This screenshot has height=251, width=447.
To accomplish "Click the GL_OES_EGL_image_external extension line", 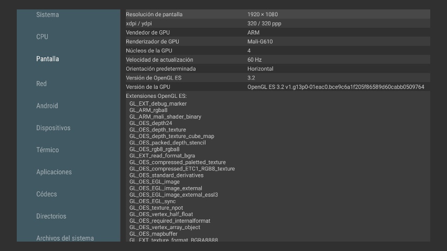I will click(x=166, y=188).
